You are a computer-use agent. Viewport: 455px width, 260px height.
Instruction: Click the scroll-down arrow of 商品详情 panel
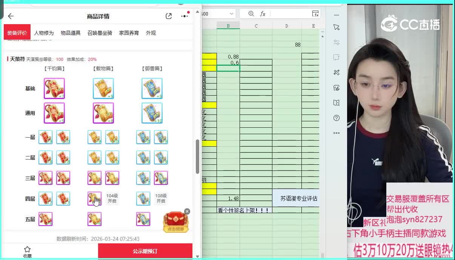(197, 256)
